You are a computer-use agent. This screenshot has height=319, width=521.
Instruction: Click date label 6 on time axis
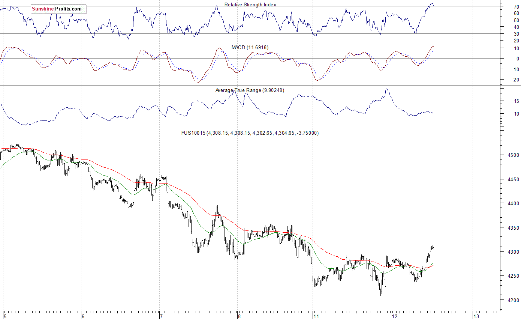point(83,316)
